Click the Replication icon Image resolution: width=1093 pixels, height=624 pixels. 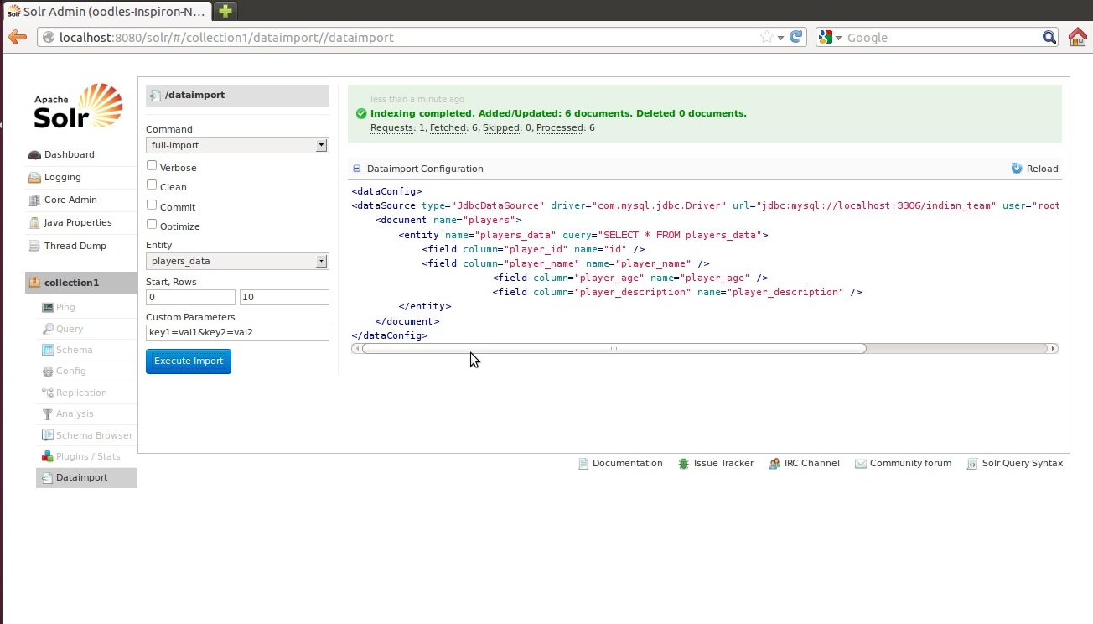click(x=48, y=393)
